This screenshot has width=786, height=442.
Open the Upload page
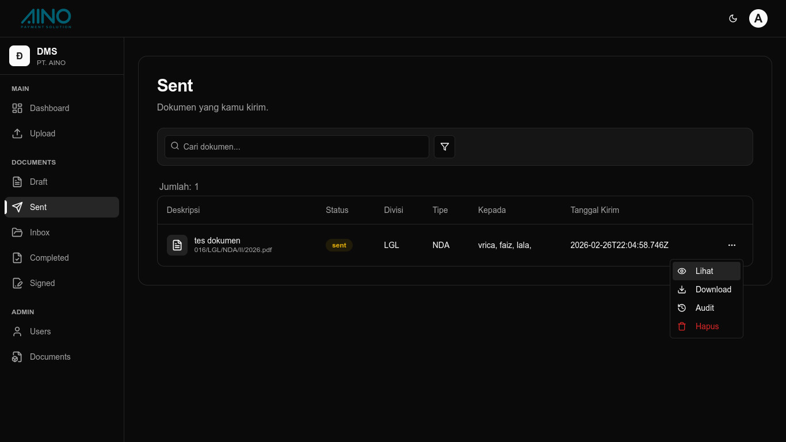tap(43, 134)
